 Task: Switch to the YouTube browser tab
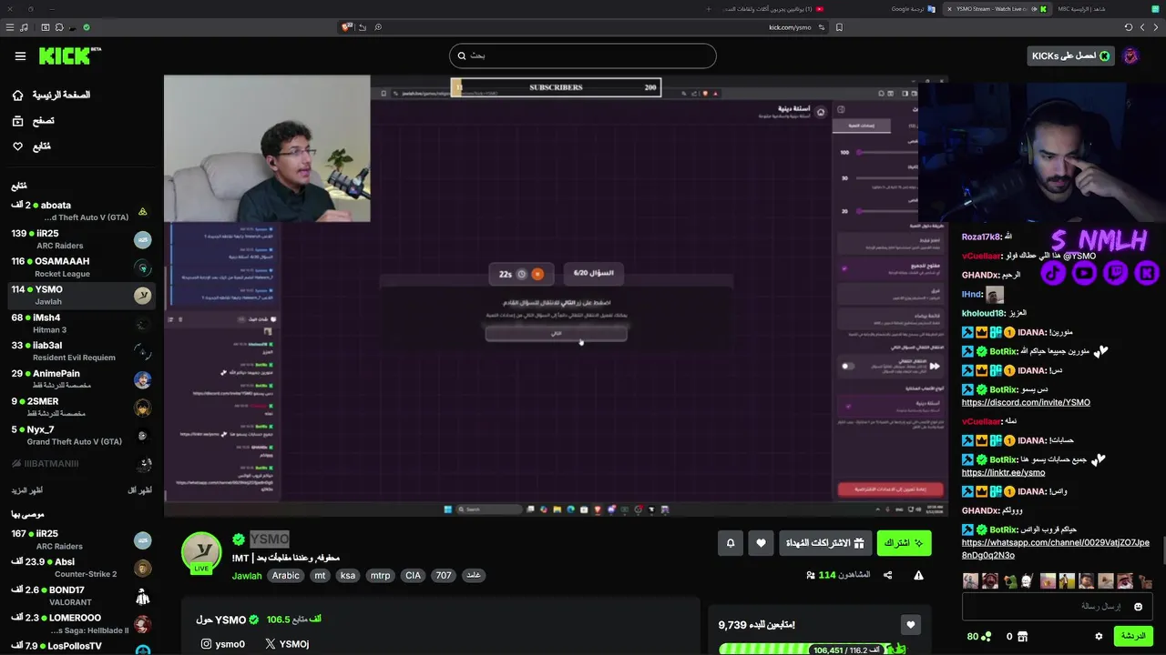point(771,8)
